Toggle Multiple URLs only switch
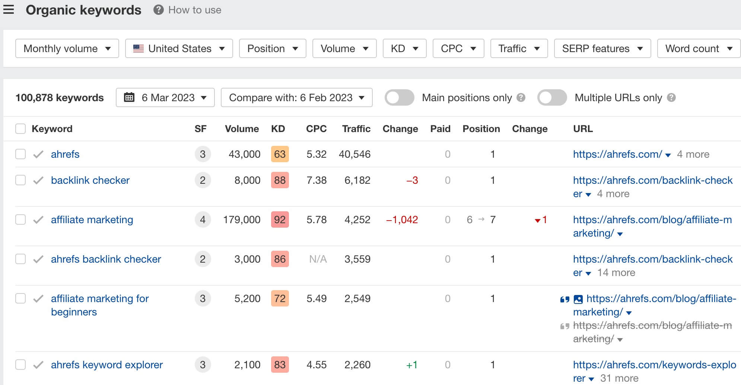Image resolution: width=741 pixels, height=385 pixels. click(552, 97)
